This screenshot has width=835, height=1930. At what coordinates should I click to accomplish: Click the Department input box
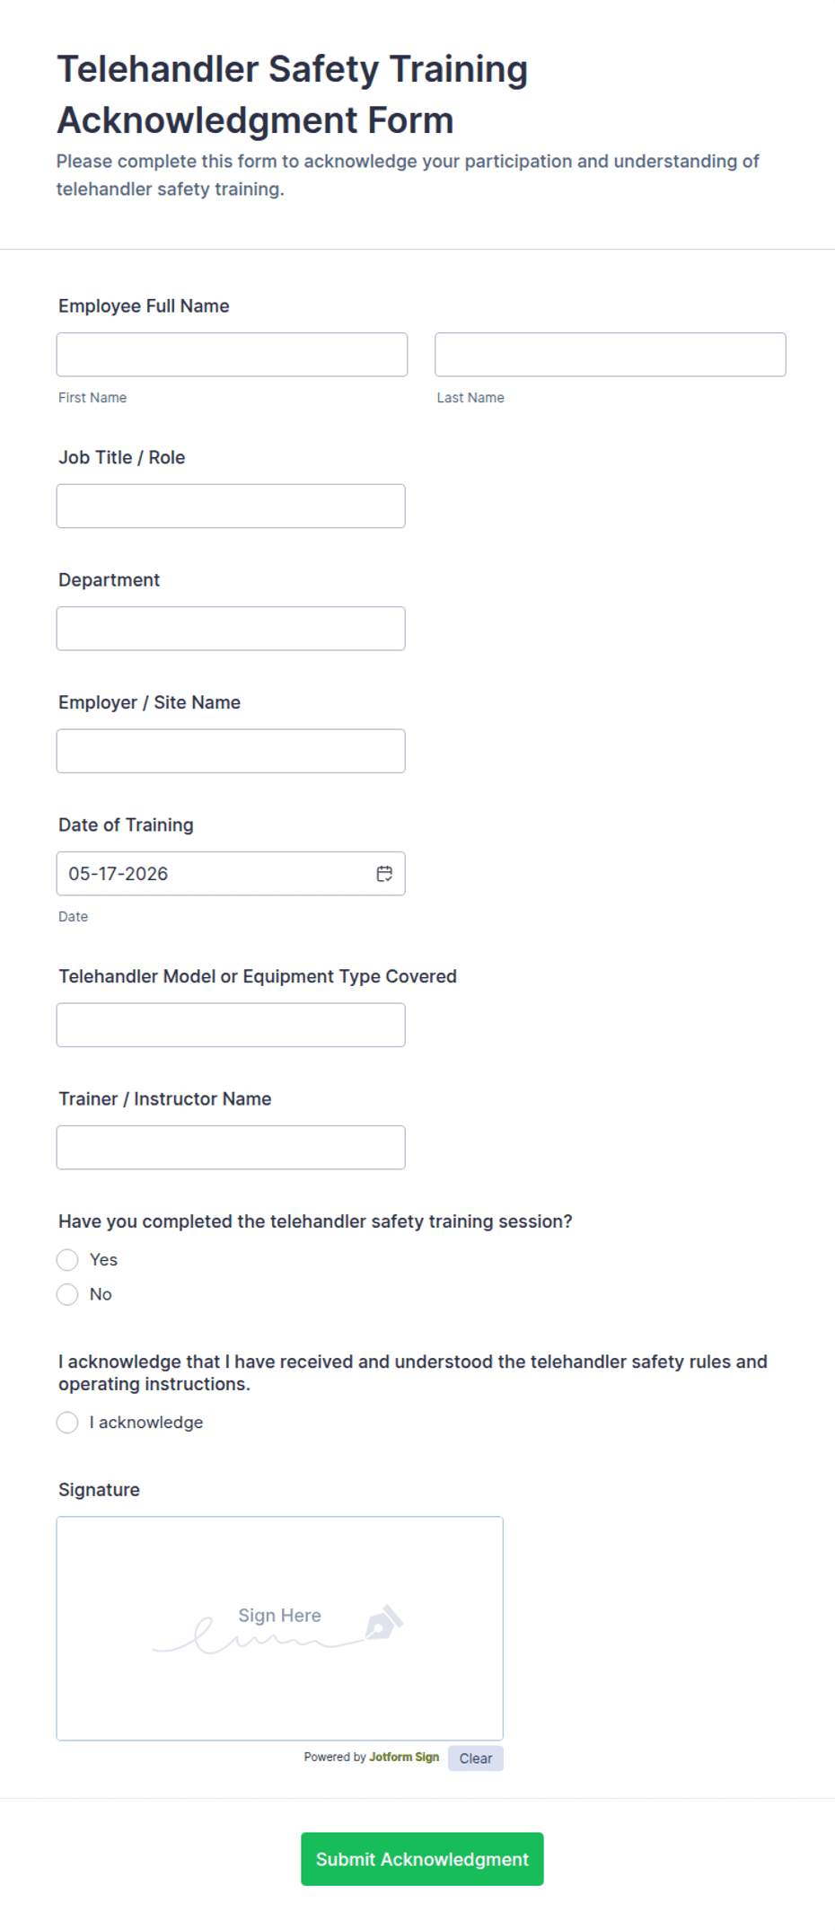click(x=231, y=629)
